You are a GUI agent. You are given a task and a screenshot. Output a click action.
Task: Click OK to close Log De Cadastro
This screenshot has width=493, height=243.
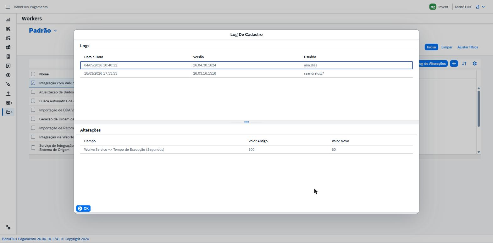(x=83, y=208)
